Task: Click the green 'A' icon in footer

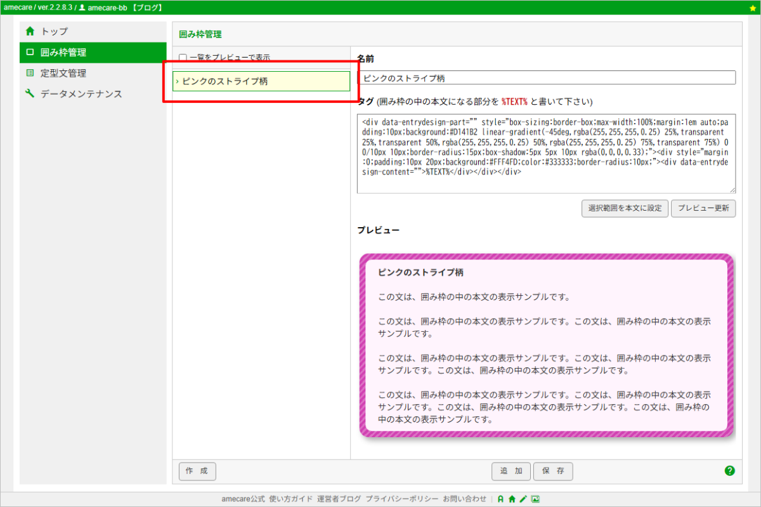Action: [500, 499]
